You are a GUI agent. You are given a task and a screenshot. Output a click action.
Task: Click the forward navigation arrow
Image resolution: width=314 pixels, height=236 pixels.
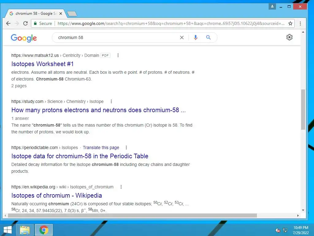click(x=17, y=23)
